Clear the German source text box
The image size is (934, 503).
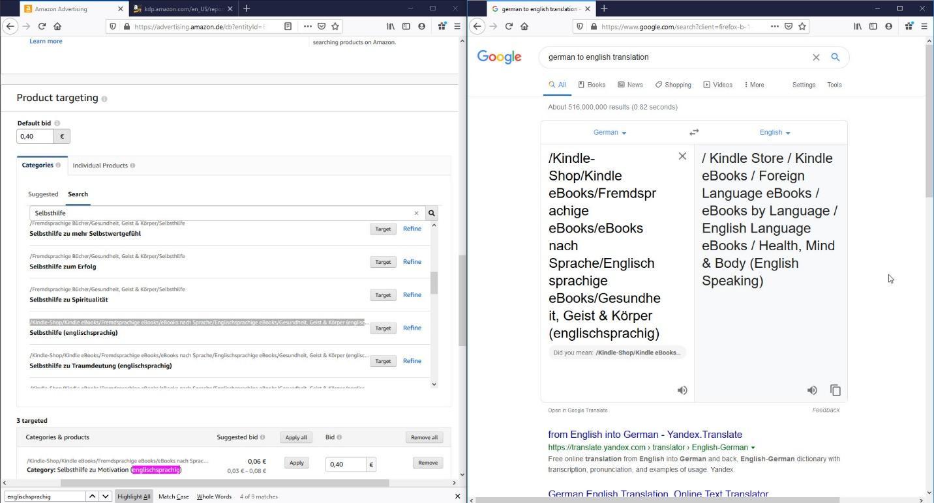[x=682, y=156]
